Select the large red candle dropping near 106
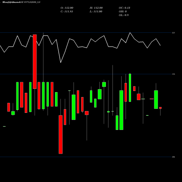This screenshot has width=182, height=182. [x=61, y=135]
